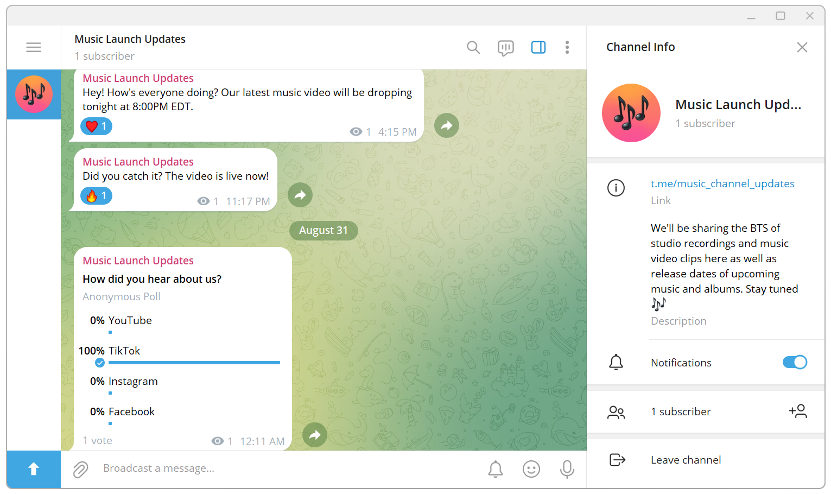Click the info circle icon beside link
This screenshot has height=494, width=831.
pos(616,188)
